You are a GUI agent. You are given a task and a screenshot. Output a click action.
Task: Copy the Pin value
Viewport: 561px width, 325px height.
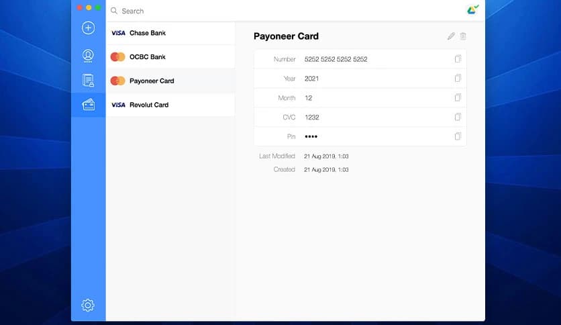point(458,136)
